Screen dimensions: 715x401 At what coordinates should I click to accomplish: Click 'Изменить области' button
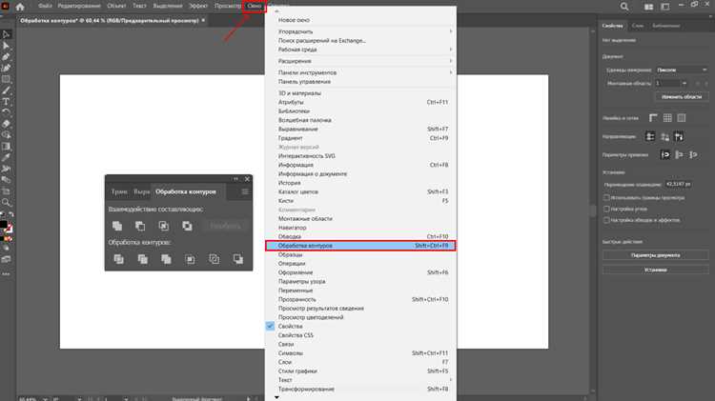tap(682, 96)
